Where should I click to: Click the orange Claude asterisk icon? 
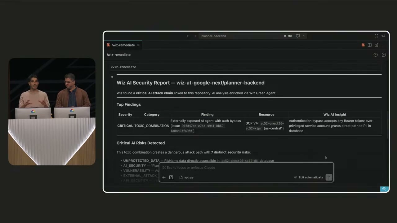coord(363,45)
